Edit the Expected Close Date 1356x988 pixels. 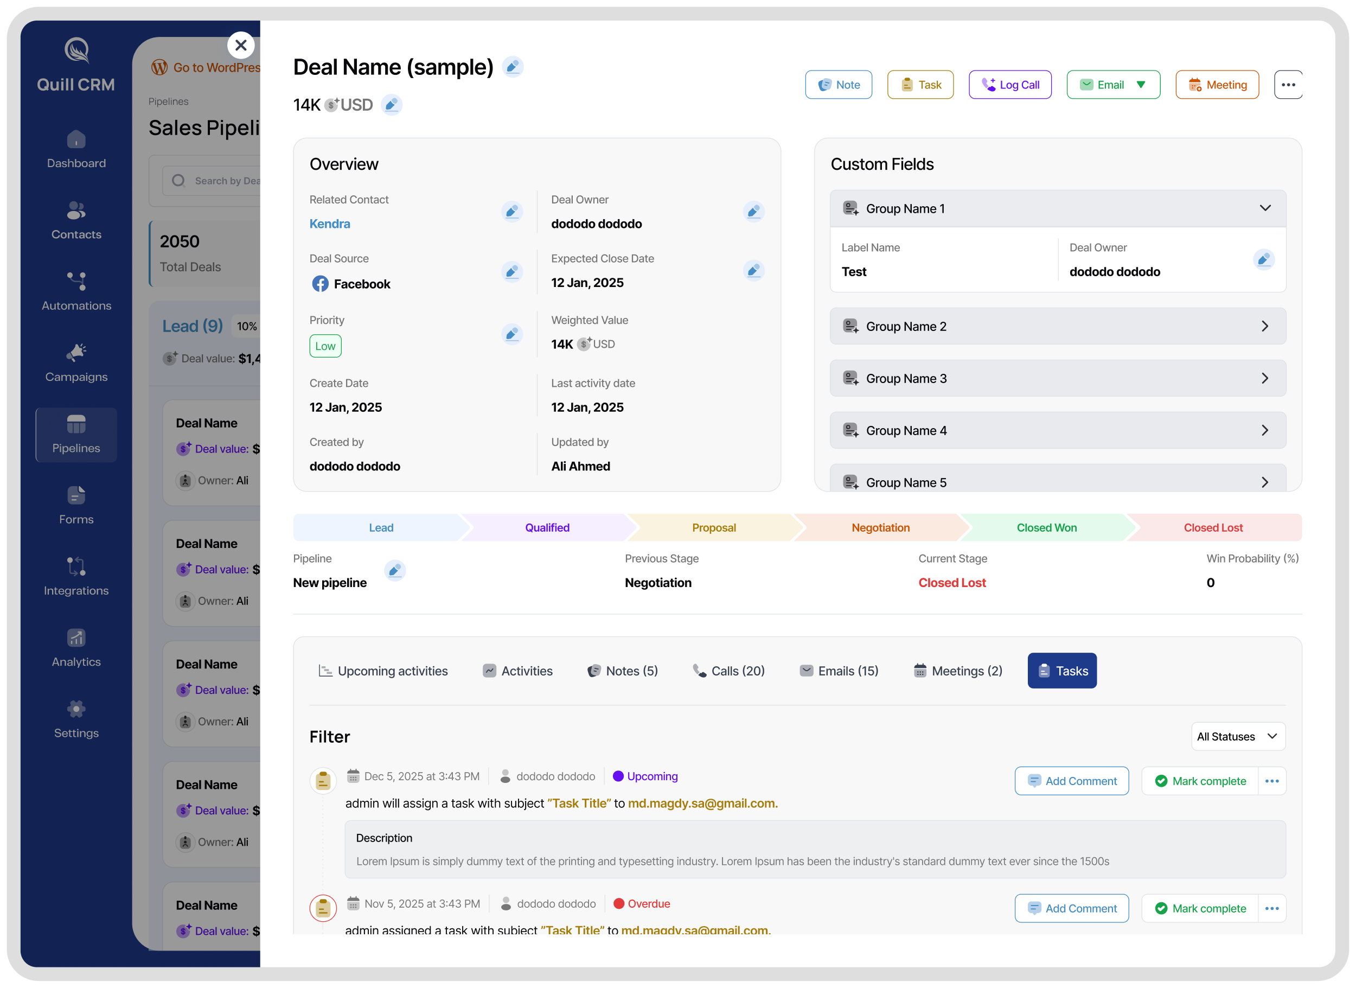(x=753, y=271)
